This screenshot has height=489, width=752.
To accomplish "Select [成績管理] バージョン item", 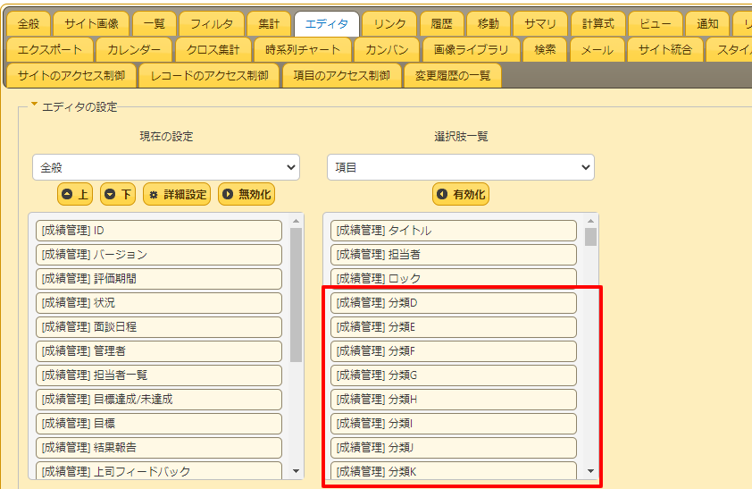I will [x=159, y=255].
